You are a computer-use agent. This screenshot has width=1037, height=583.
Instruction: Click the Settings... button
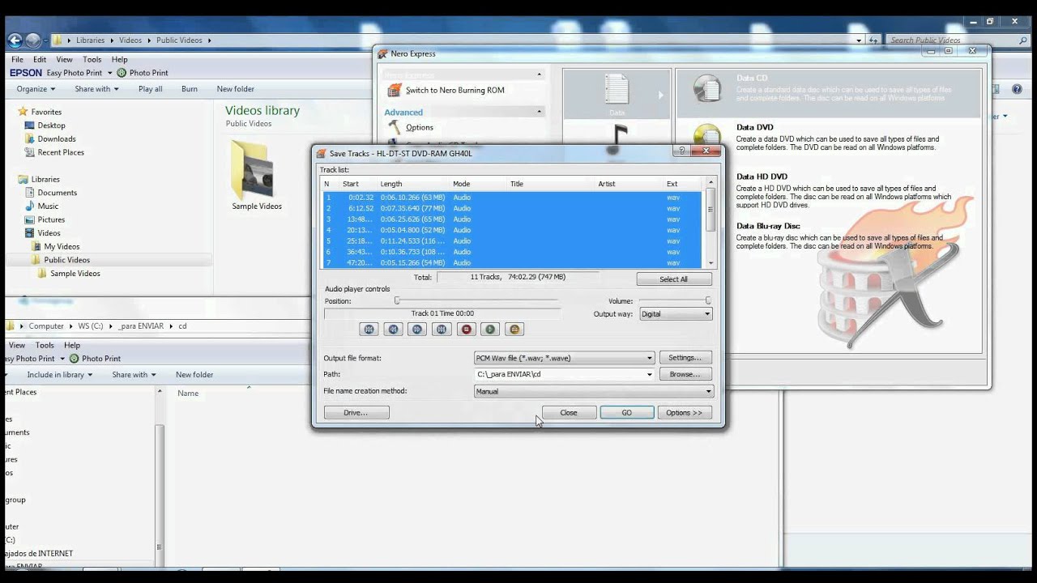[x=685, y=358]
